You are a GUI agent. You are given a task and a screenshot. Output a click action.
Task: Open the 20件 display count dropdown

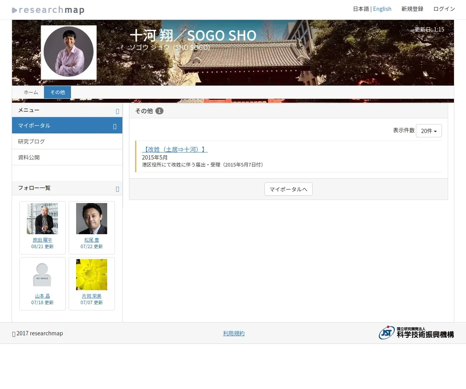429,131
